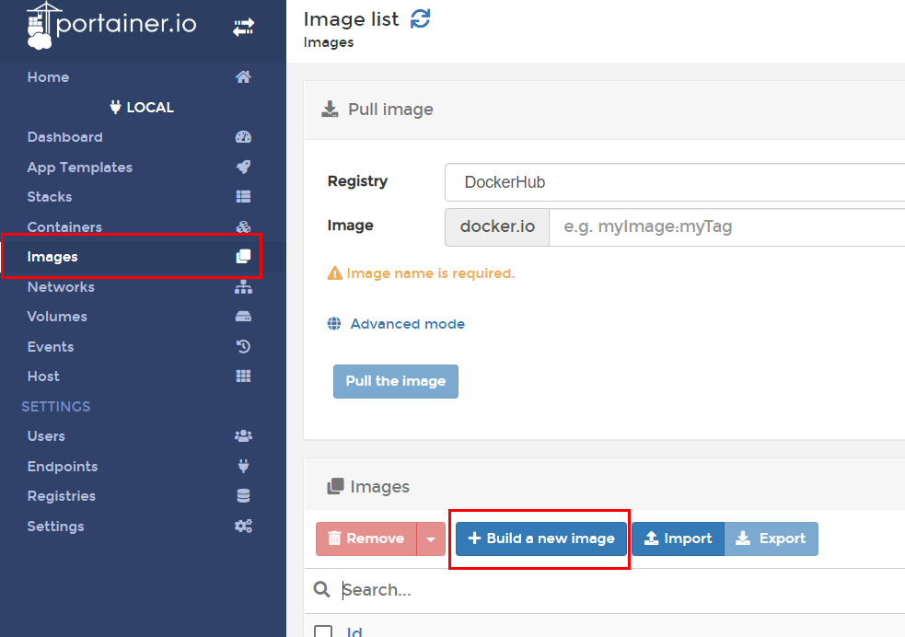The width and height of the screenshot is (905, 637).
Task: Click the Registries database icon
Action: coord(243,496)
